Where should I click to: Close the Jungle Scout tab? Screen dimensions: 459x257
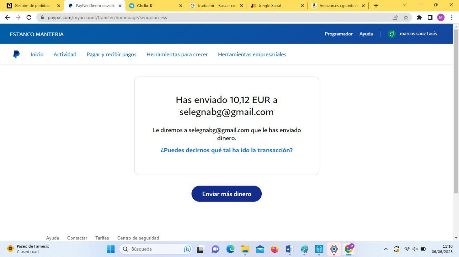pos(303,6)
